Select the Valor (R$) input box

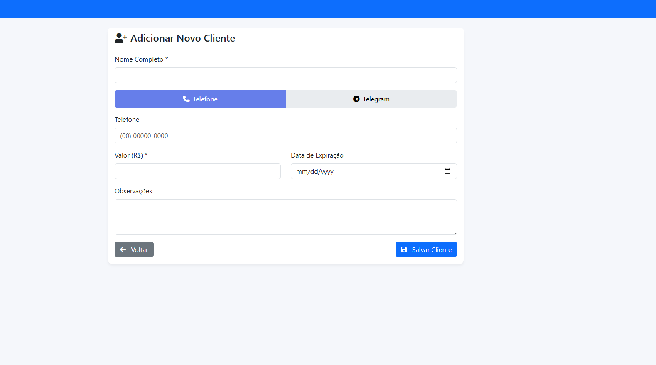point(198,171)
